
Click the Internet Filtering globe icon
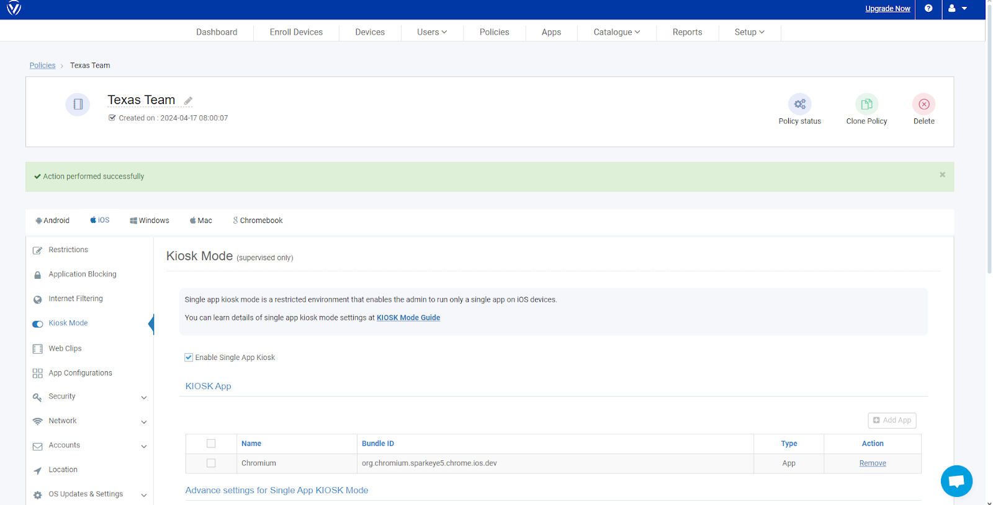point(37,299)
